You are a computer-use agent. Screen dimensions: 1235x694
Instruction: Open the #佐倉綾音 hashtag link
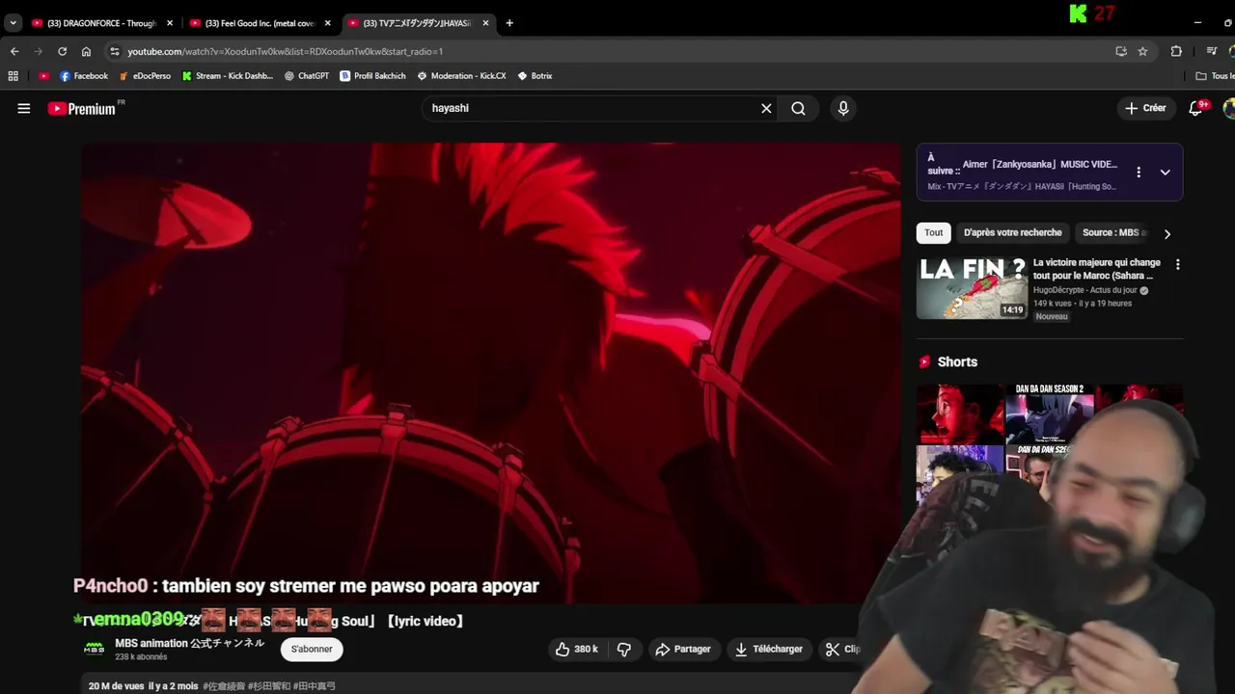click(224, 686)
